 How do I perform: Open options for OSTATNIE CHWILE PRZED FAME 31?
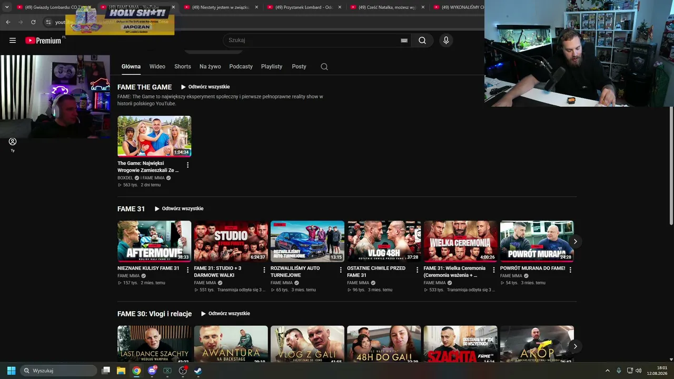[x=418, y=270]
